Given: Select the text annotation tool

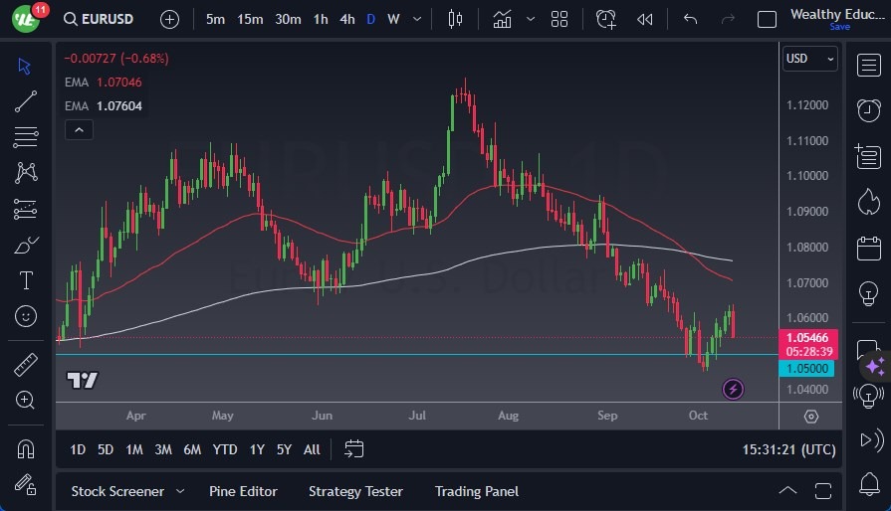Looking at the screenshot, I should click(26, 280).
